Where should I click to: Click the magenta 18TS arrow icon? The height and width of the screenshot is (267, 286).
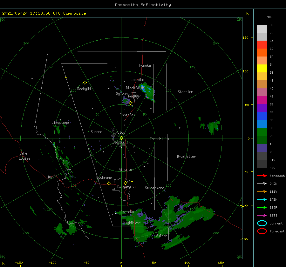click(262, 216)
